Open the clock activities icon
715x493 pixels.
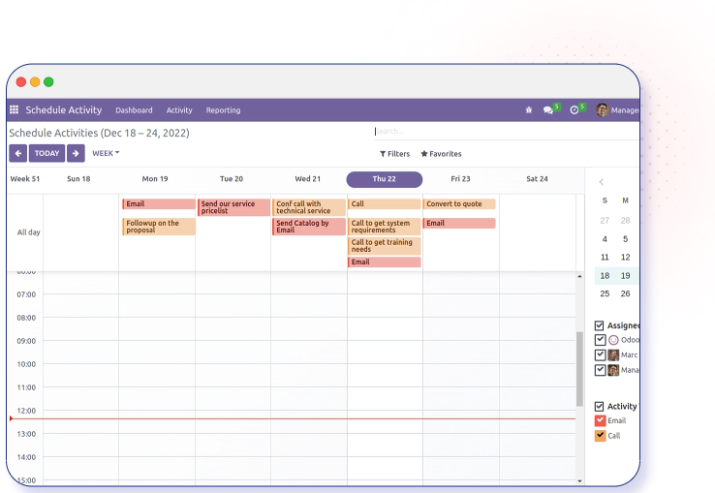575,110
